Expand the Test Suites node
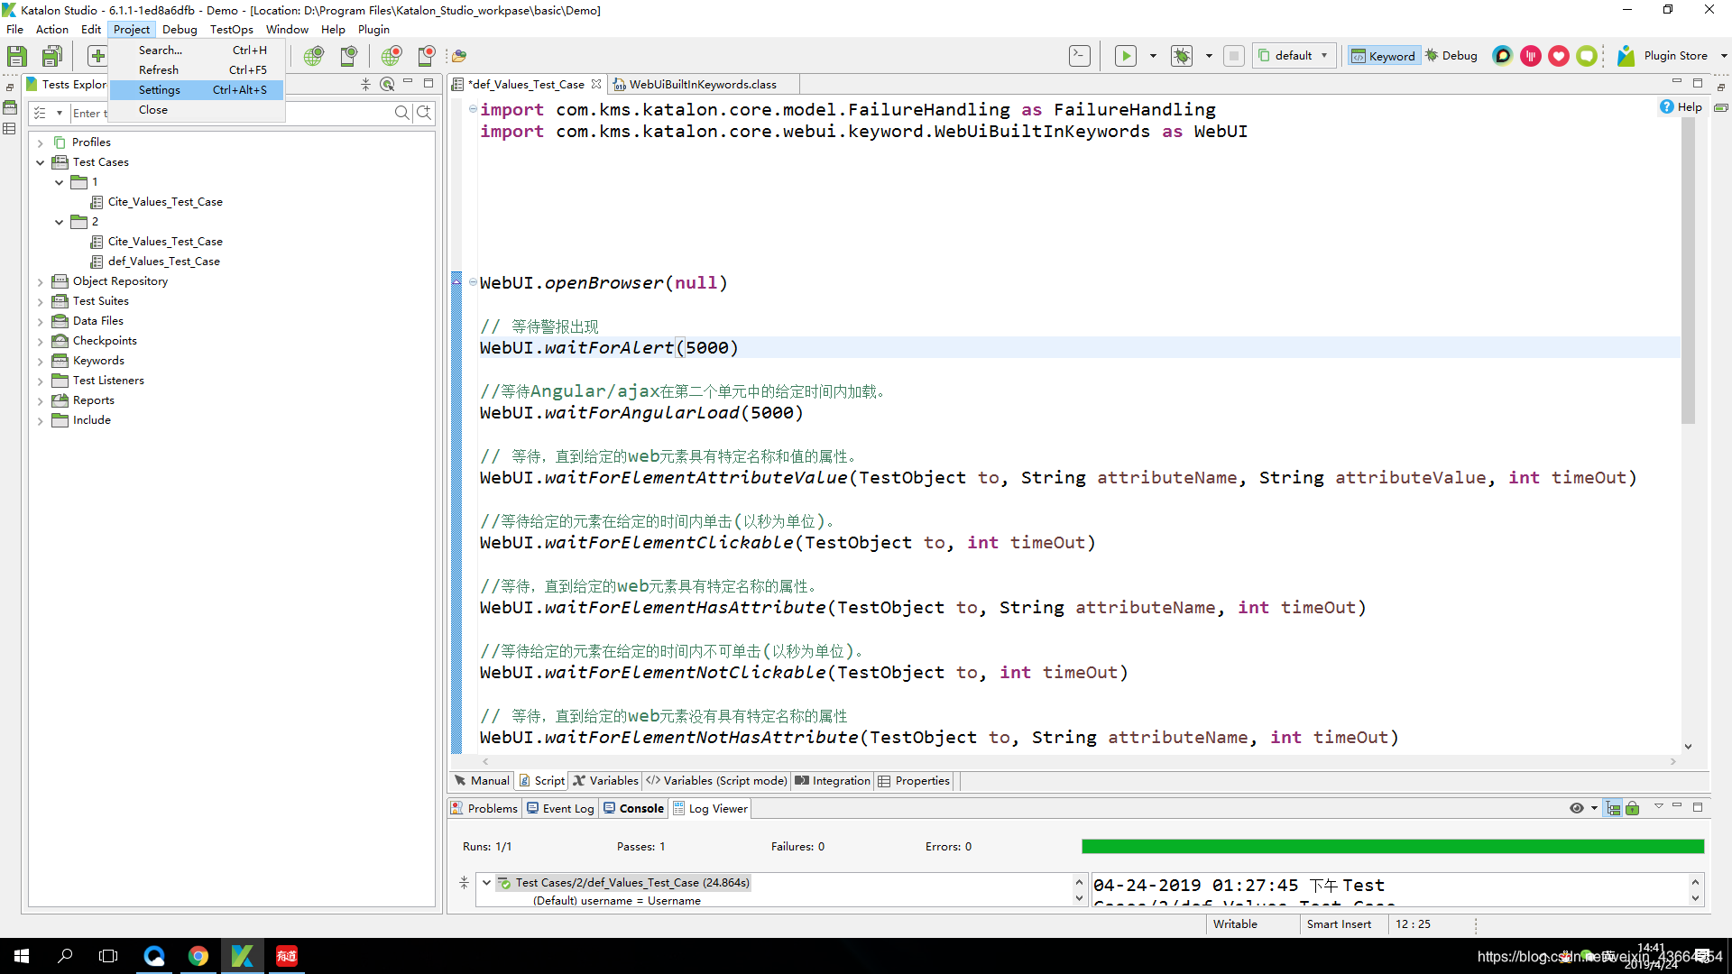1732x974 pixels. pyautogui.click(x=40, y=301)
